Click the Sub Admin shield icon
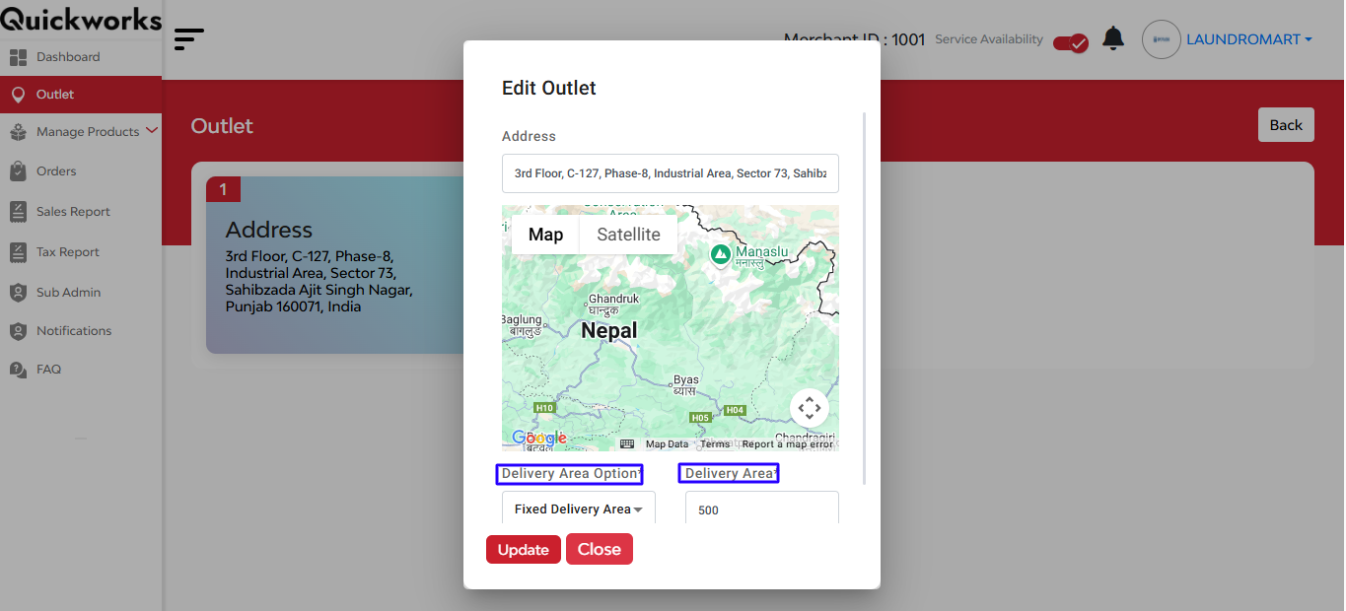The height and width of the screenshot is (611, 1346). pyautogui.click(x=18, y=293)
